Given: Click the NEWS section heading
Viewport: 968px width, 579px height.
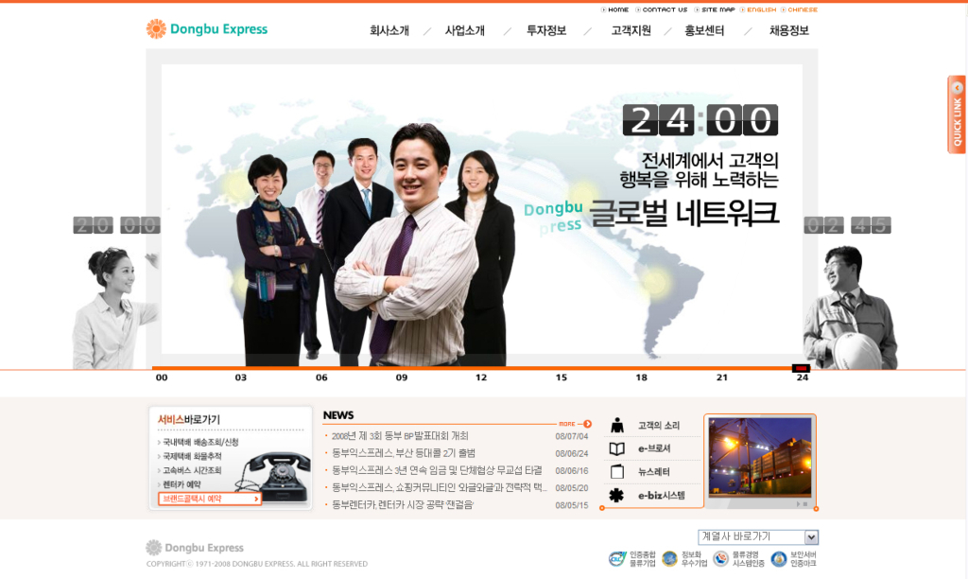Looking at the screenshot, I should [338, 415].
